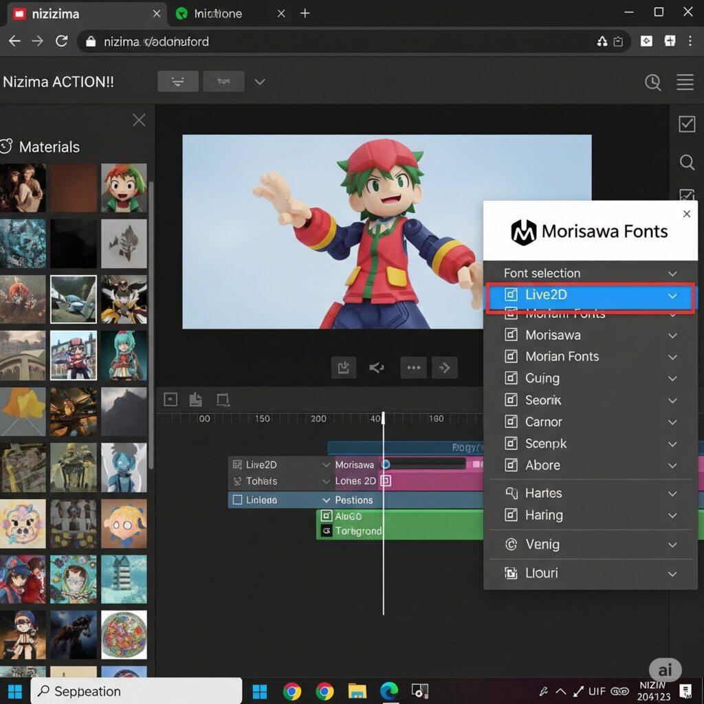Click the Materials smiley icon

click(x=6, y=146)
